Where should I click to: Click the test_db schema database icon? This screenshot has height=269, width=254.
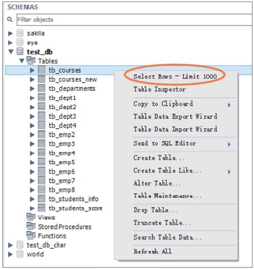tap(20, 51)
